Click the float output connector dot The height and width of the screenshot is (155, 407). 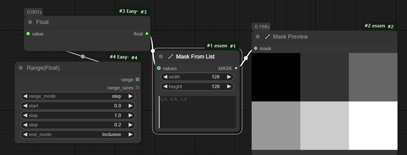[147, 34]
